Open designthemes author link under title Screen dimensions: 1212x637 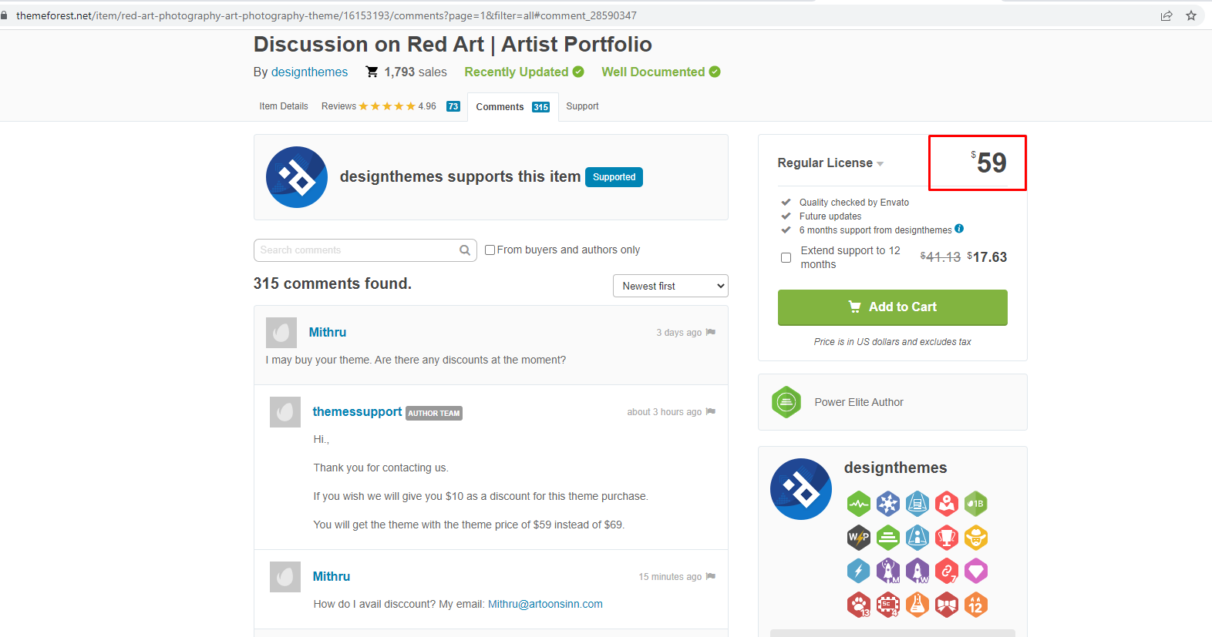click(x=309, y=72)
